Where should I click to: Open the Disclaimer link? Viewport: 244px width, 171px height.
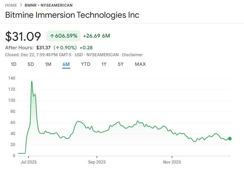click(132, 55)
